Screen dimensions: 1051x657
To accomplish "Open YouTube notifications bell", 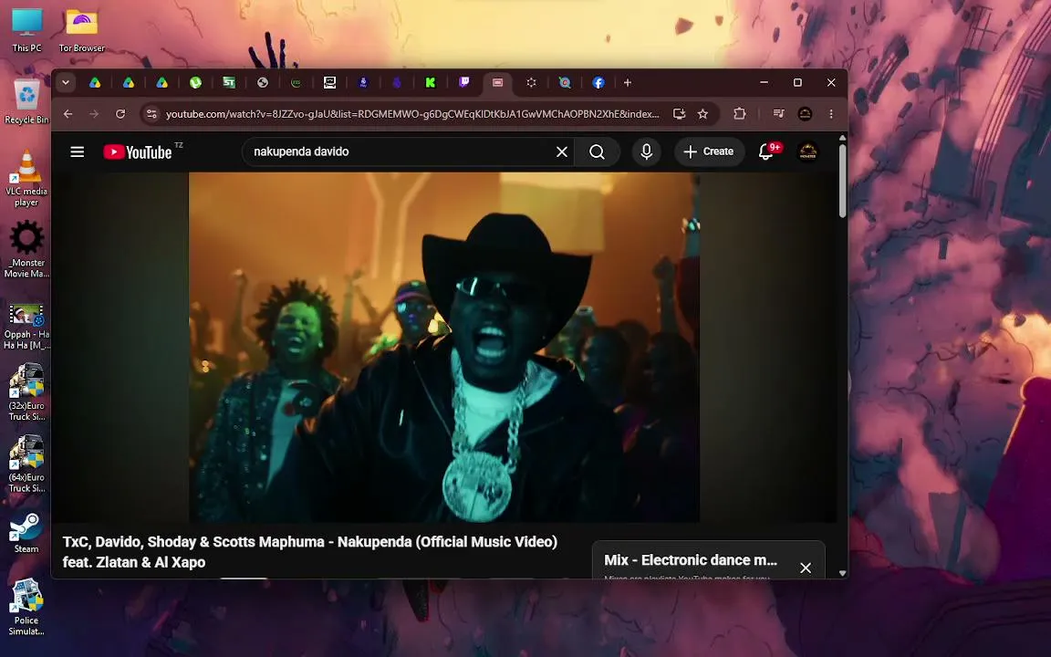I will [766, 151].
